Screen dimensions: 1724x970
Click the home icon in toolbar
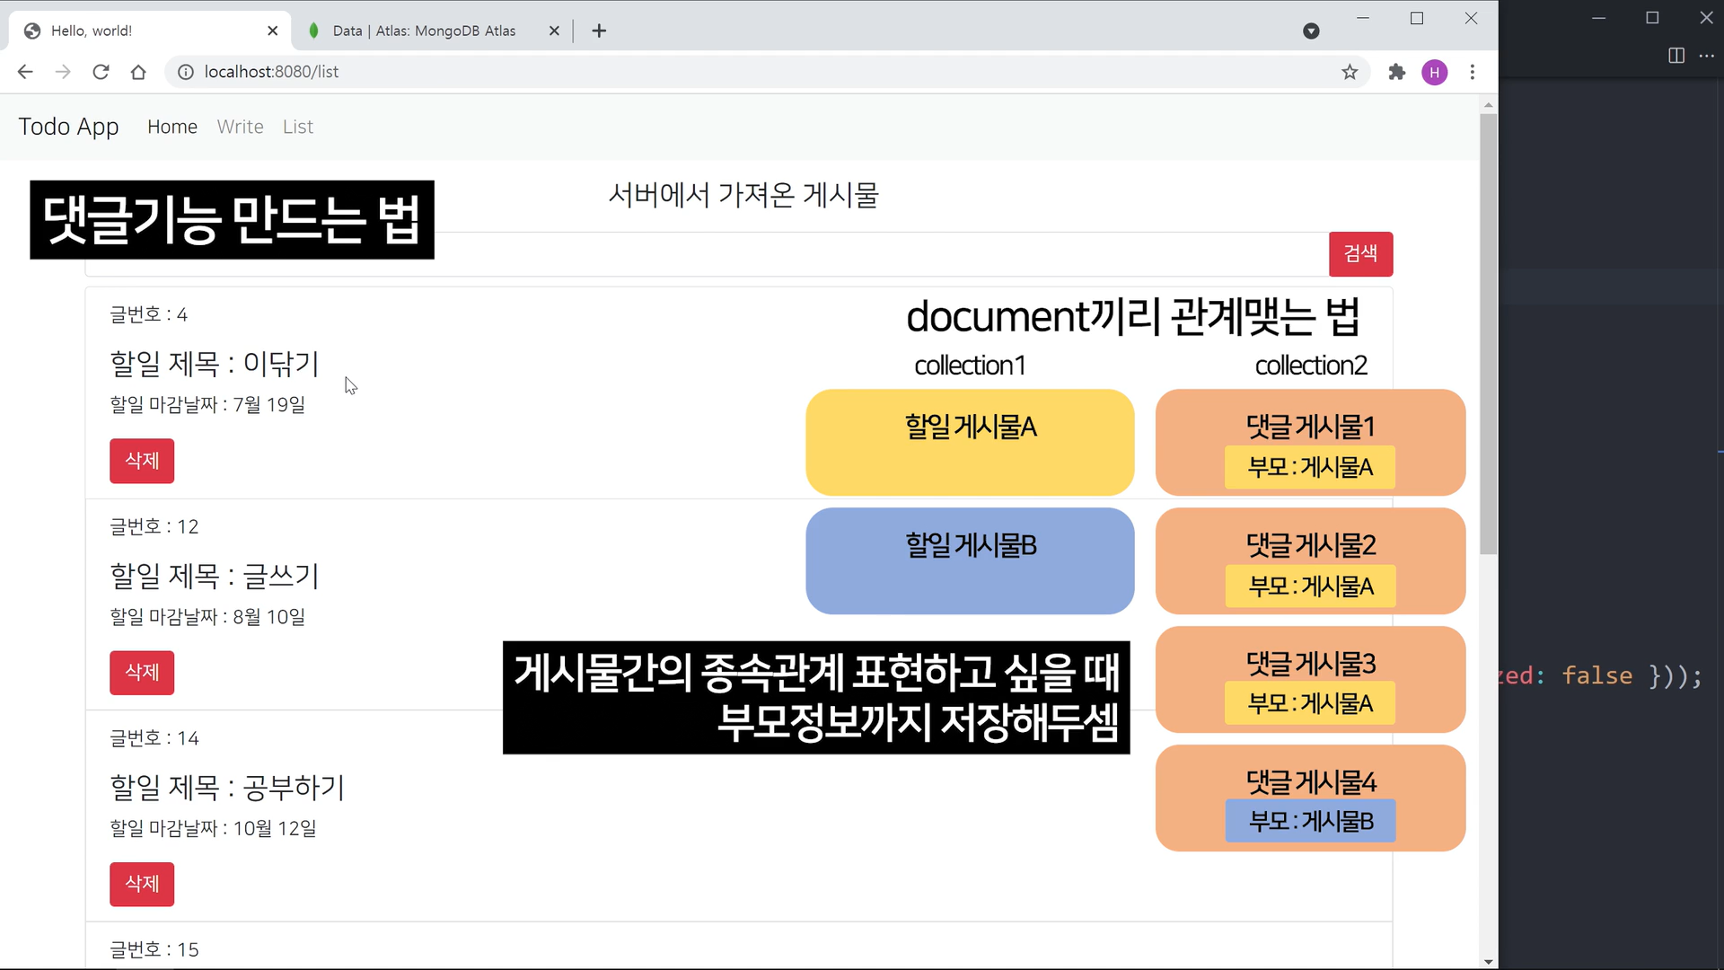(x=138, y=72)
